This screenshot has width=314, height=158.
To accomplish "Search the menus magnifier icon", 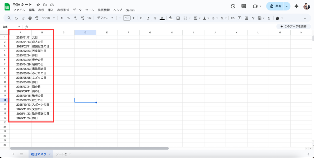I will [x=9, y=18].
